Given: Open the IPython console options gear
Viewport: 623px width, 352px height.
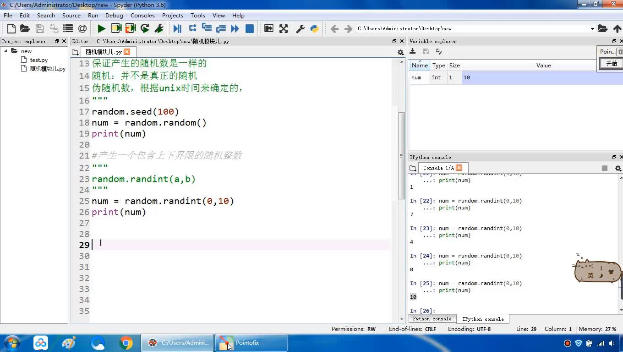Looking at the screenshot, I should [x=618, y=168].
